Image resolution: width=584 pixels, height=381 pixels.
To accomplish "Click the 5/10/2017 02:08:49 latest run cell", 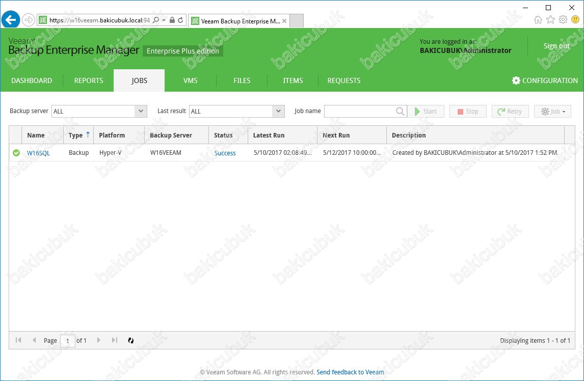I will (283, 153).
